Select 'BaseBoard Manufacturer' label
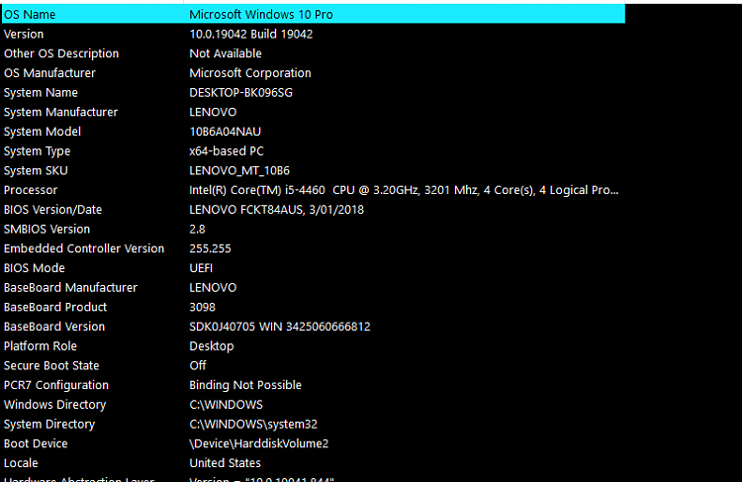The height and width of the screenshot is (482, 742). [x=70, y=287]
